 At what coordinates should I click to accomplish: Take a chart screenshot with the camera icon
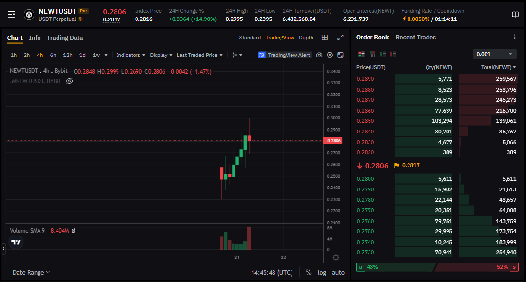pos(319,55)
